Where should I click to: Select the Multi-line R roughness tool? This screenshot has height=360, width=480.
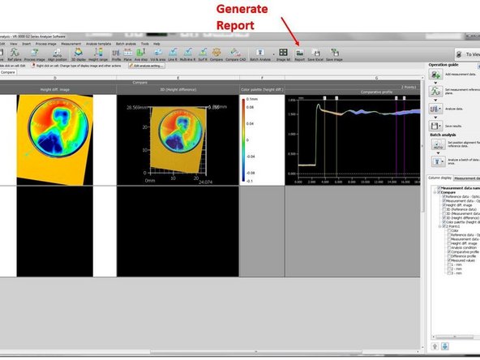coord(187,54)
